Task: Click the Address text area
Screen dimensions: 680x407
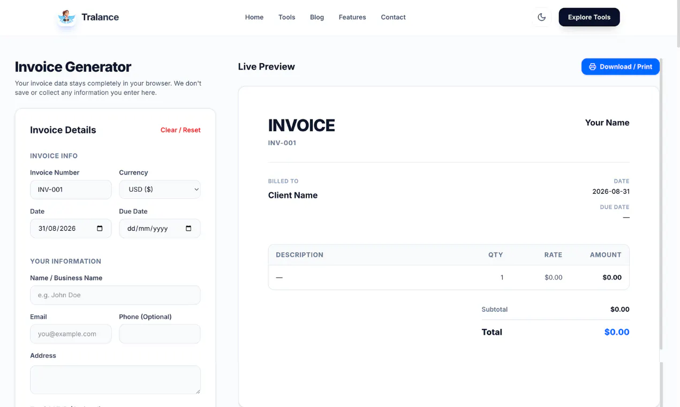Action: tap(115, 380)
